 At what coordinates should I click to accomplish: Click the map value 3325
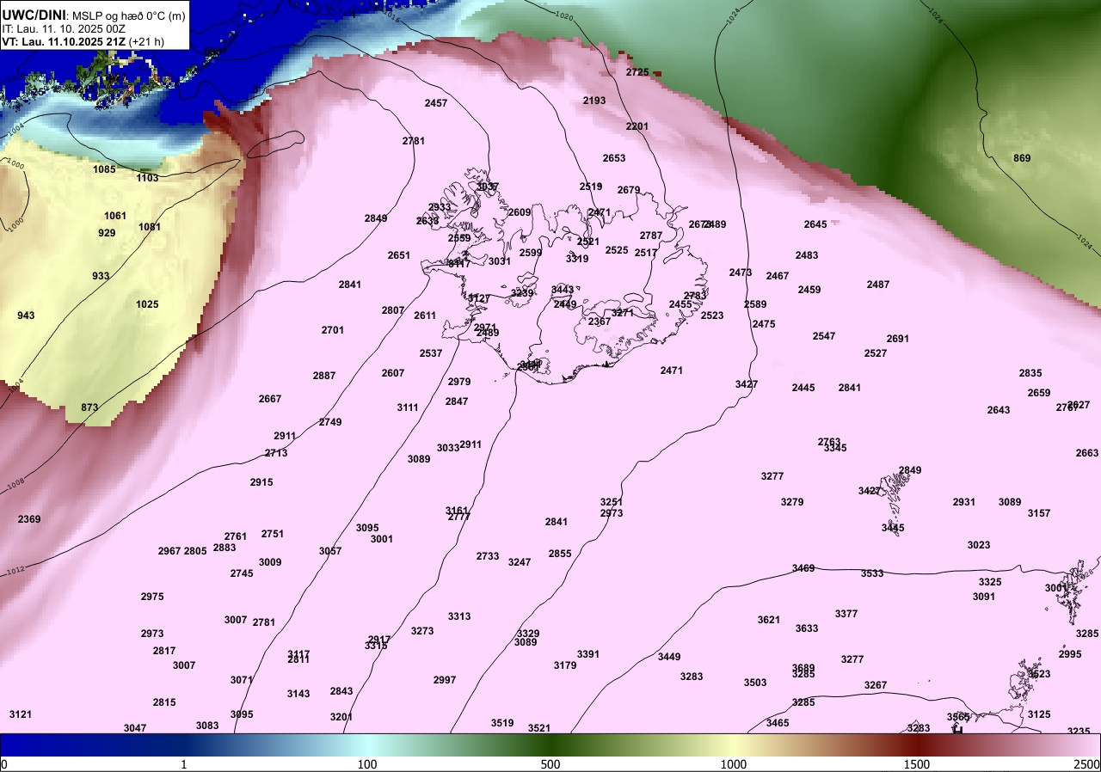click(x=990, y=582)
